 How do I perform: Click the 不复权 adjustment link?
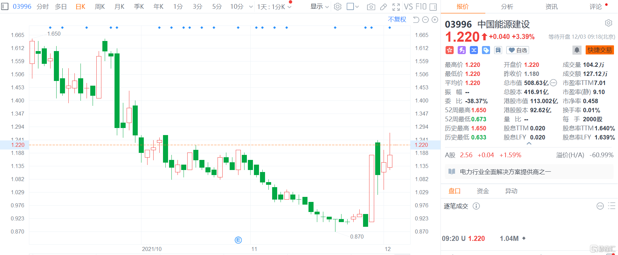pyautogui.click(x=397, y=19)
